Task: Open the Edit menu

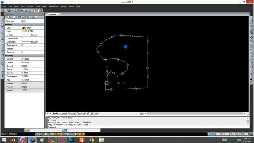Action: tap(10, 6)
